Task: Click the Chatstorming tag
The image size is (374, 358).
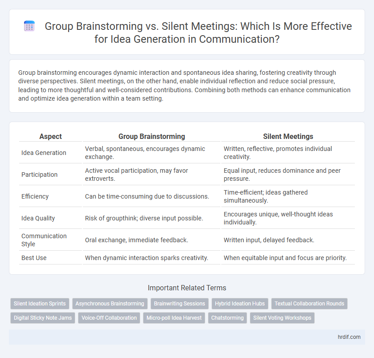Action: 228,318
